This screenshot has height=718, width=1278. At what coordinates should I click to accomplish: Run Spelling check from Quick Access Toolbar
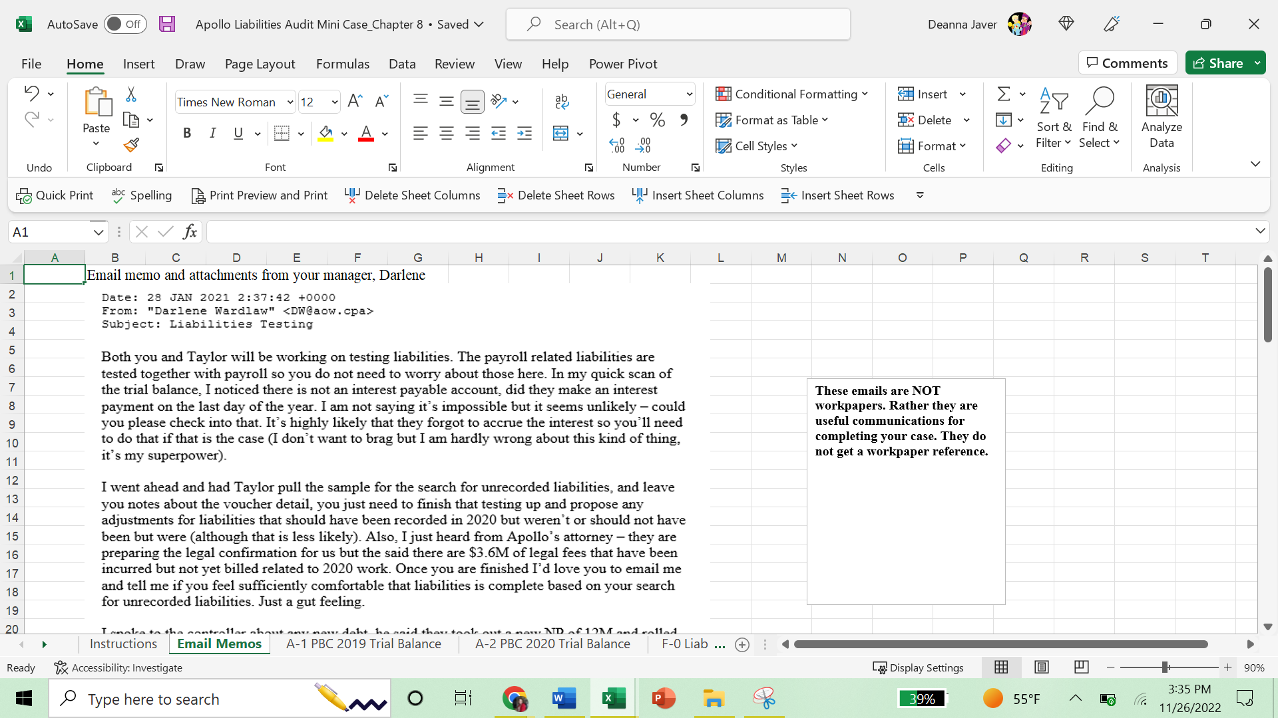142,195
